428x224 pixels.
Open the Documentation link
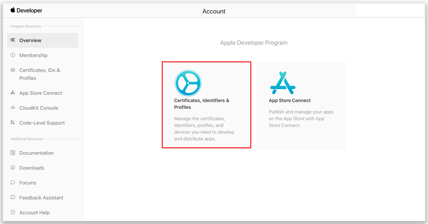point(37,153)
